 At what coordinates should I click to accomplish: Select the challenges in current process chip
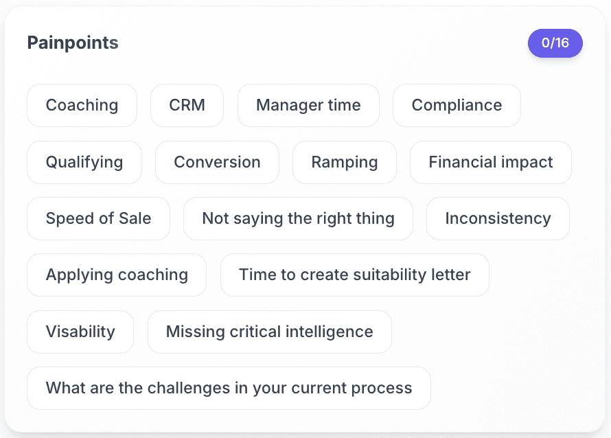(229, 387)
